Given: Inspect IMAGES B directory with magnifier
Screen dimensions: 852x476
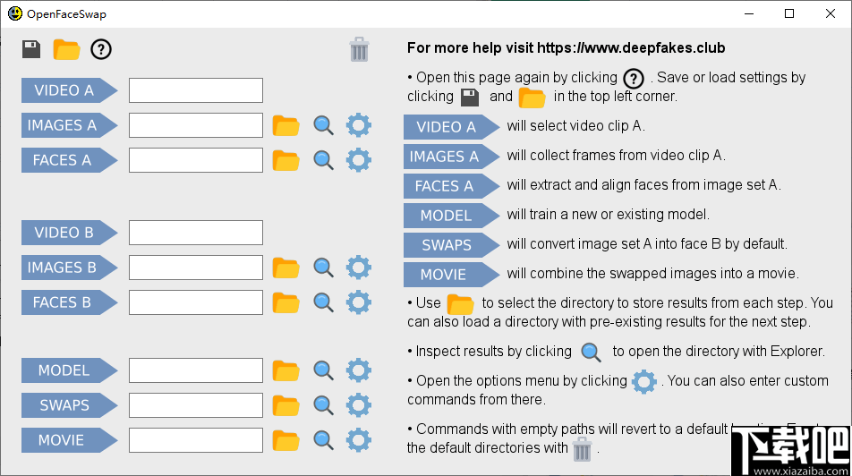Looking at the screenshot, I should [x=323, y=268].
